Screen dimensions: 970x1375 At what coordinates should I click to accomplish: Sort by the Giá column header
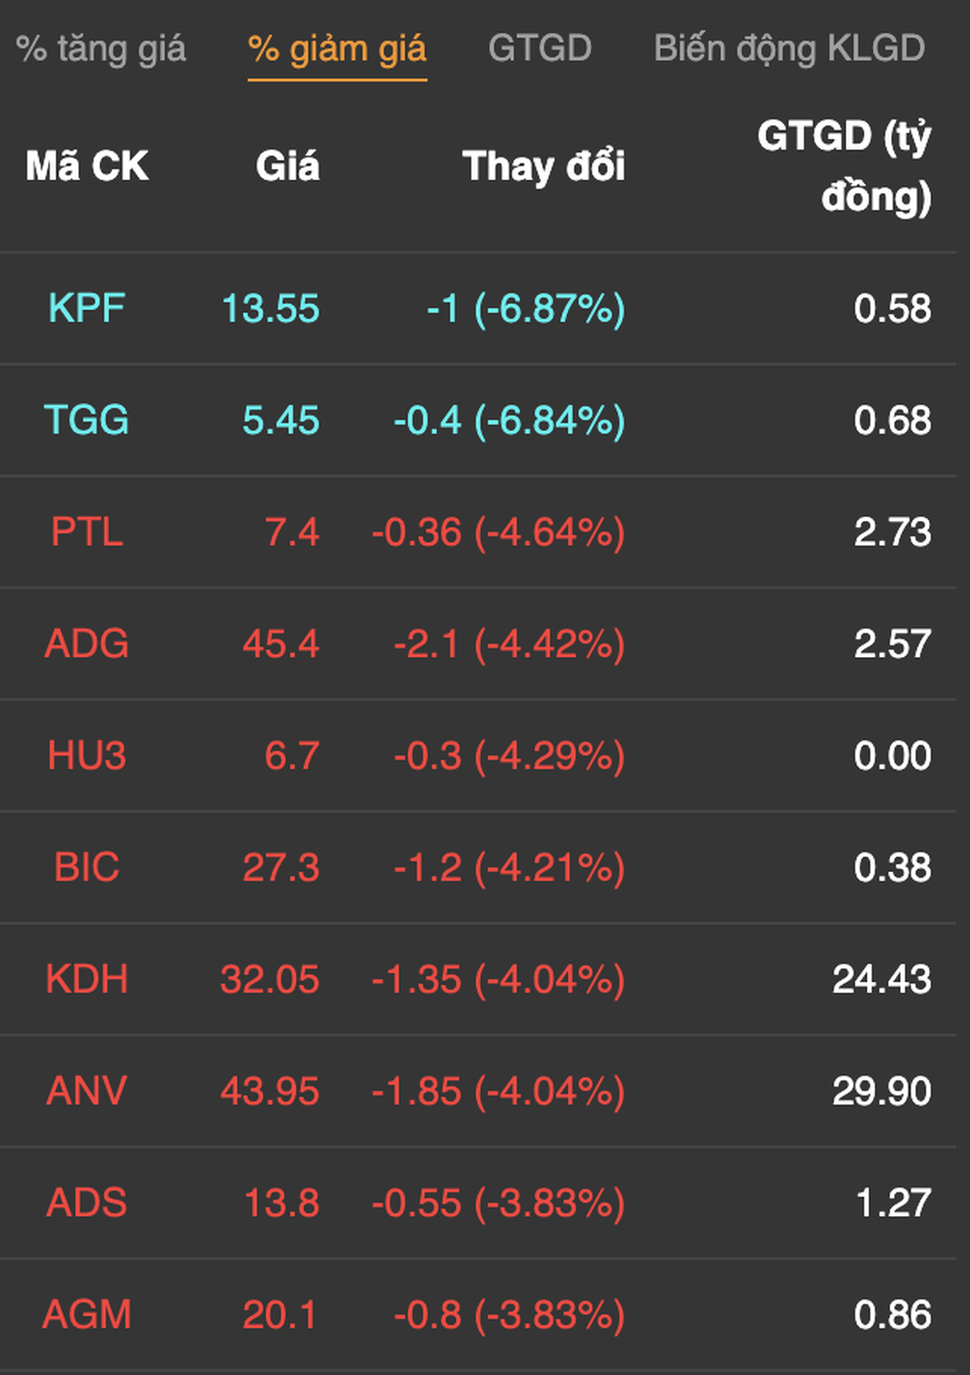tap(287, 166)
